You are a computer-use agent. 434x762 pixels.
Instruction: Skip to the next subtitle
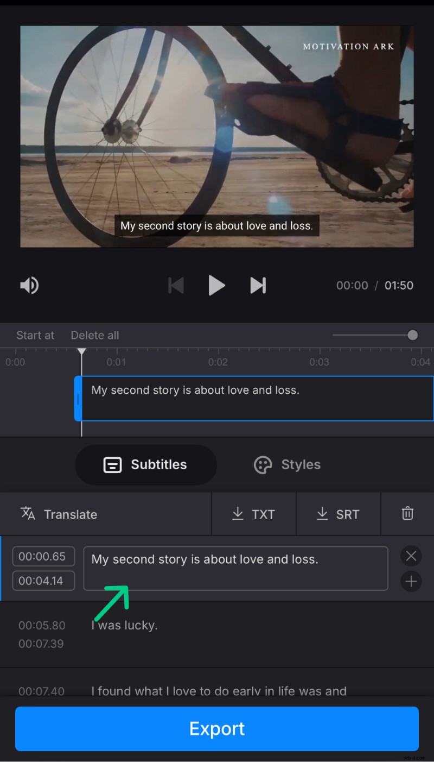coord(258,285)
